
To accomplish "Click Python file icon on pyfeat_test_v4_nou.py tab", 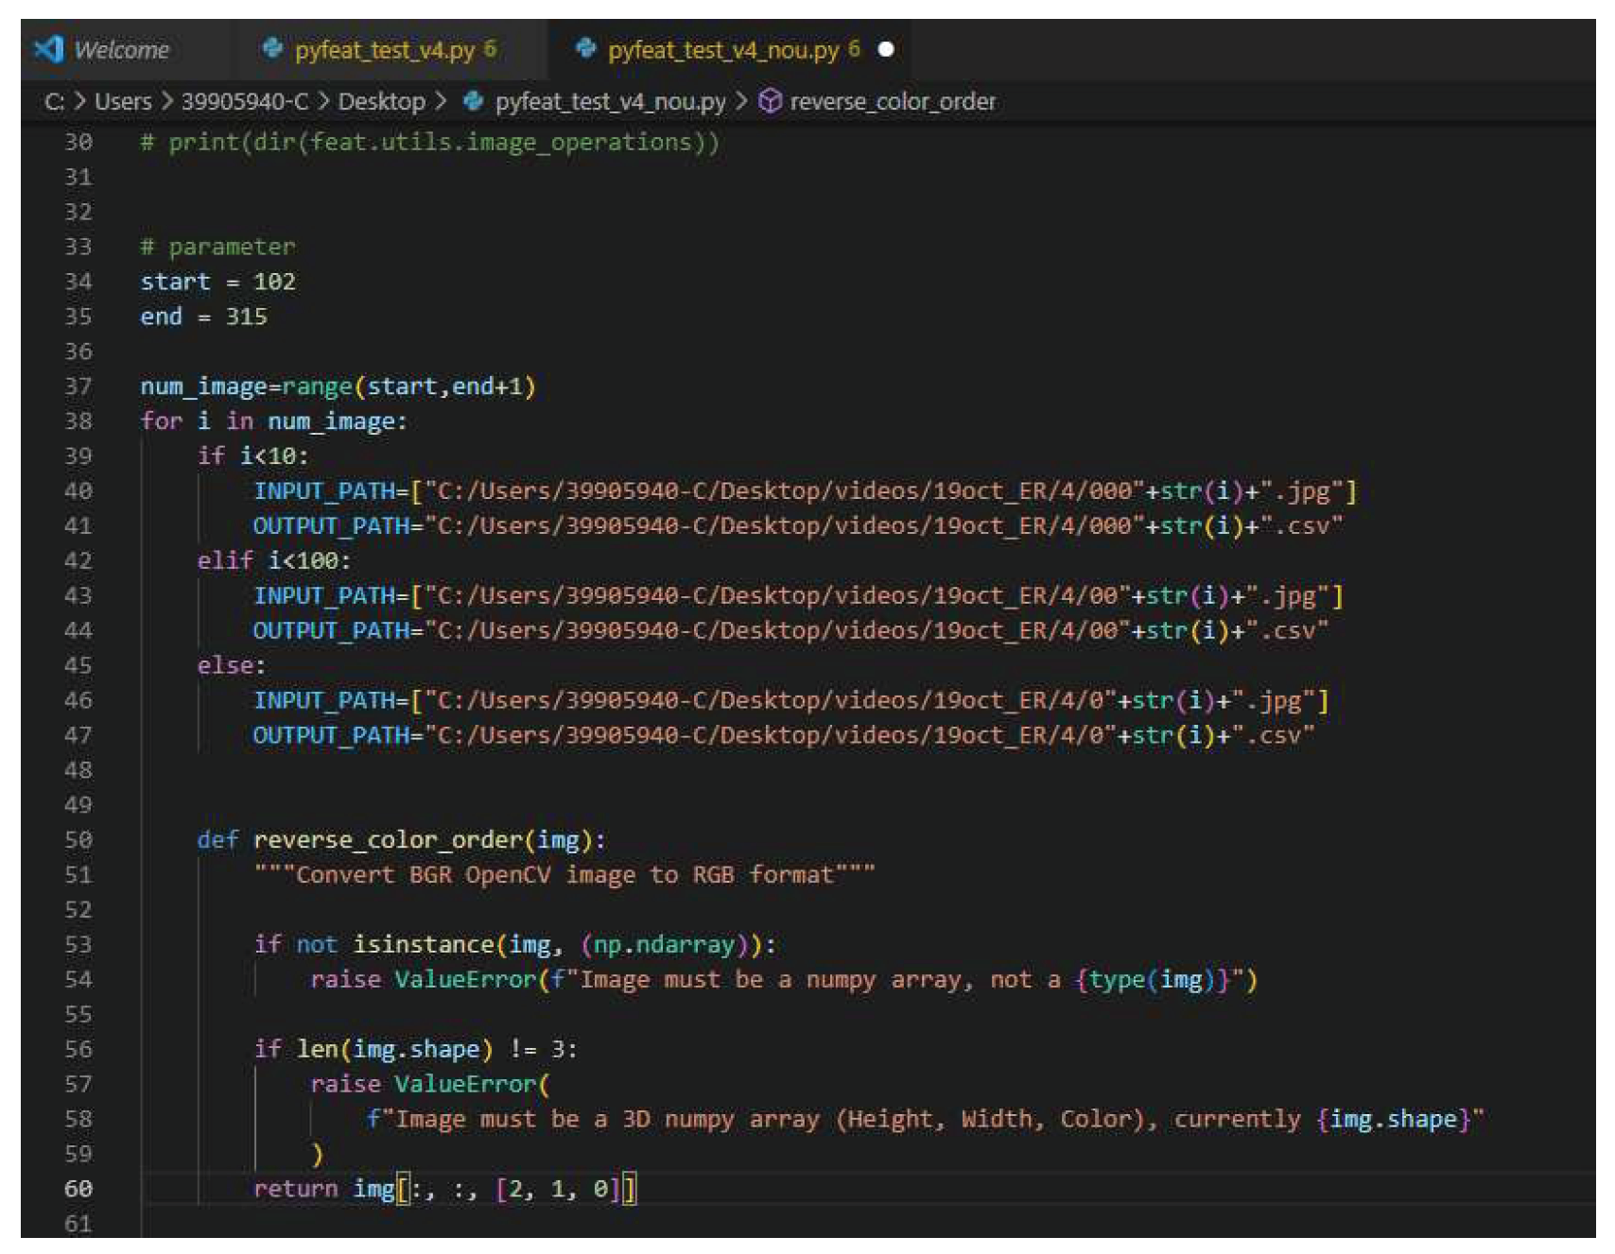I will click(586, 48).
